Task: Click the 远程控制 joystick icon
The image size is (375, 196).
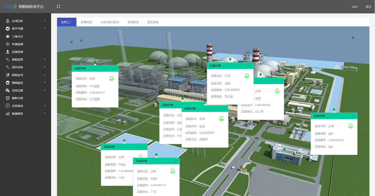Action: [x=8, y=52]
